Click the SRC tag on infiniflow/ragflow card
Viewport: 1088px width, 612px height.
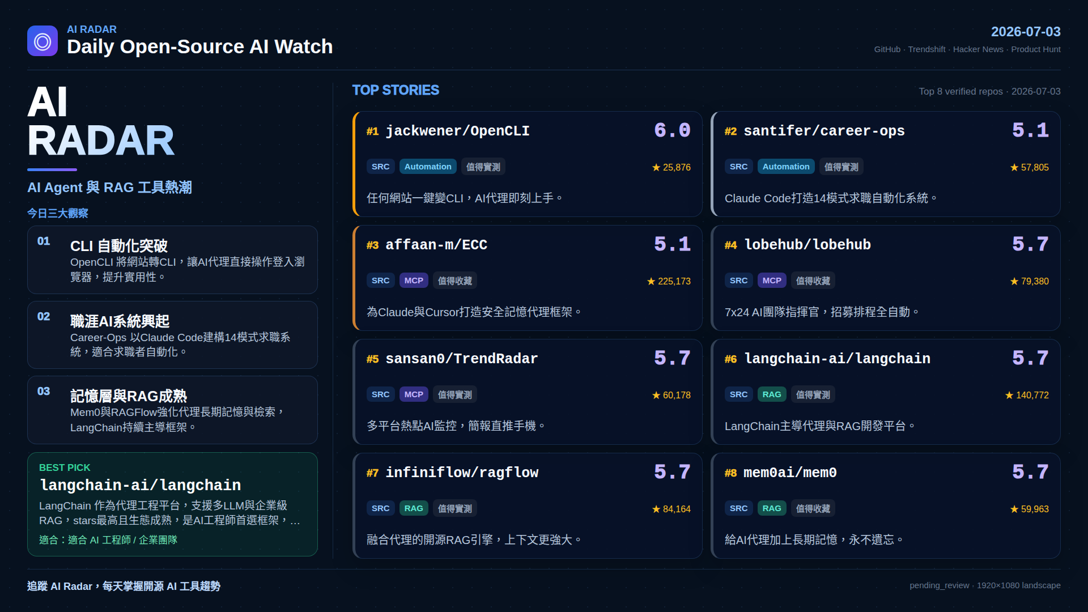coord(381,508)
